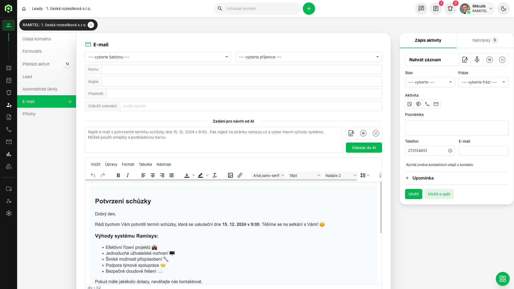Toggle dark mode moon icon
Viewport: 514px width, 289px height.
503,9
